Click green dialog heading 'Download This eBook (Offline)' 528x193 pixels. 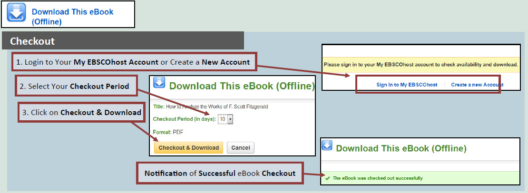242,86
